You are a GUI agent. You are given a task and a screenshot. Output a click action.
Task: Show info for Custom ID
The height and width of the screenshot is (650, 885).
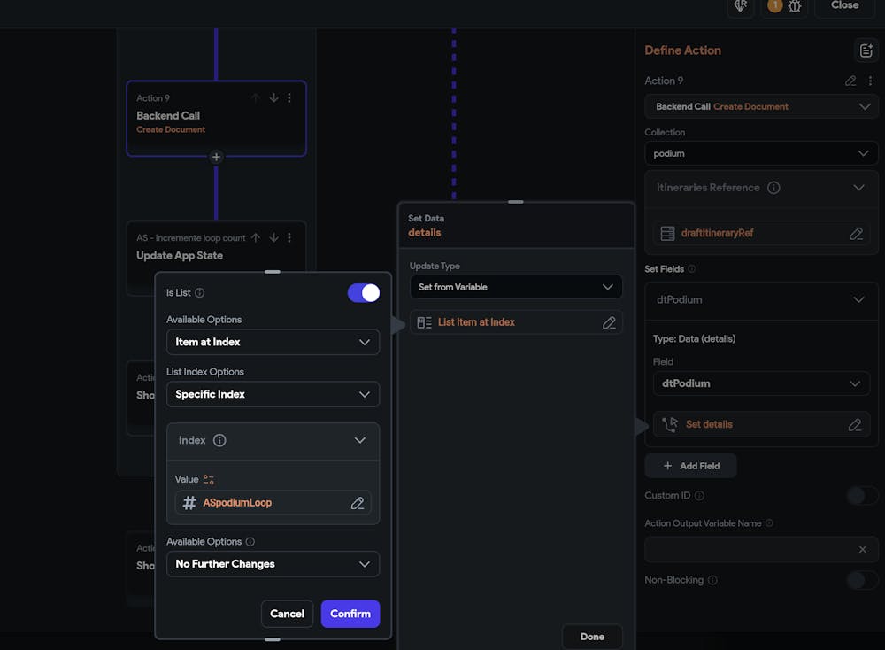(699, 495)
